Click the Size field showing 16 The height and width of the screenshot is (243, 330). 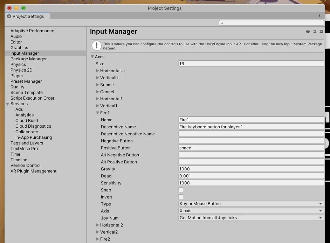coord(251,63)
